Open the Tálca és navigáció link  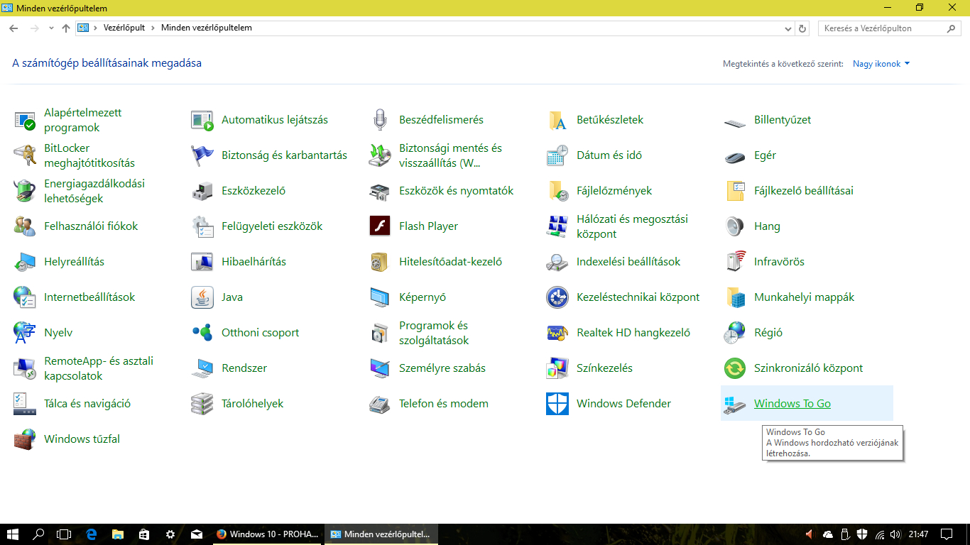tap(87, 404)
